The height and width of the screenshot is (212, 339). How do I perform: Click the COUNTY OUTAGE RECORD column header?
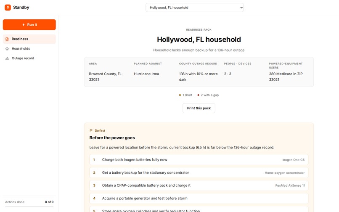click(x=198, y=64)
